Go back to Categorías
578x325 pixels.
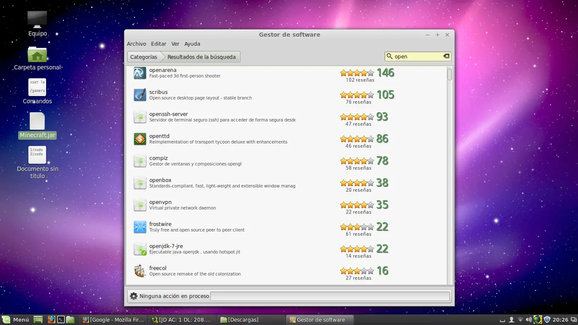pos(143,57)
